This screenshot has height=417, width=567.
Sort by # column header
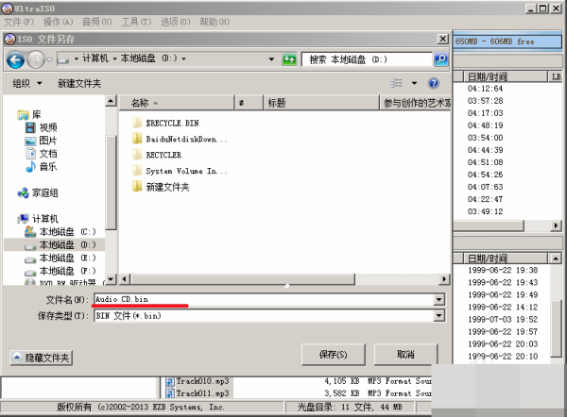click(x=249, y=103)
